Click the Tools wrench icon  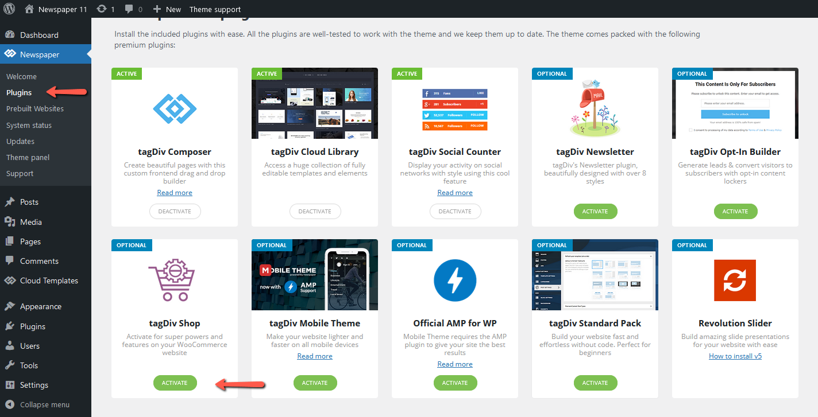coord(10,365)
